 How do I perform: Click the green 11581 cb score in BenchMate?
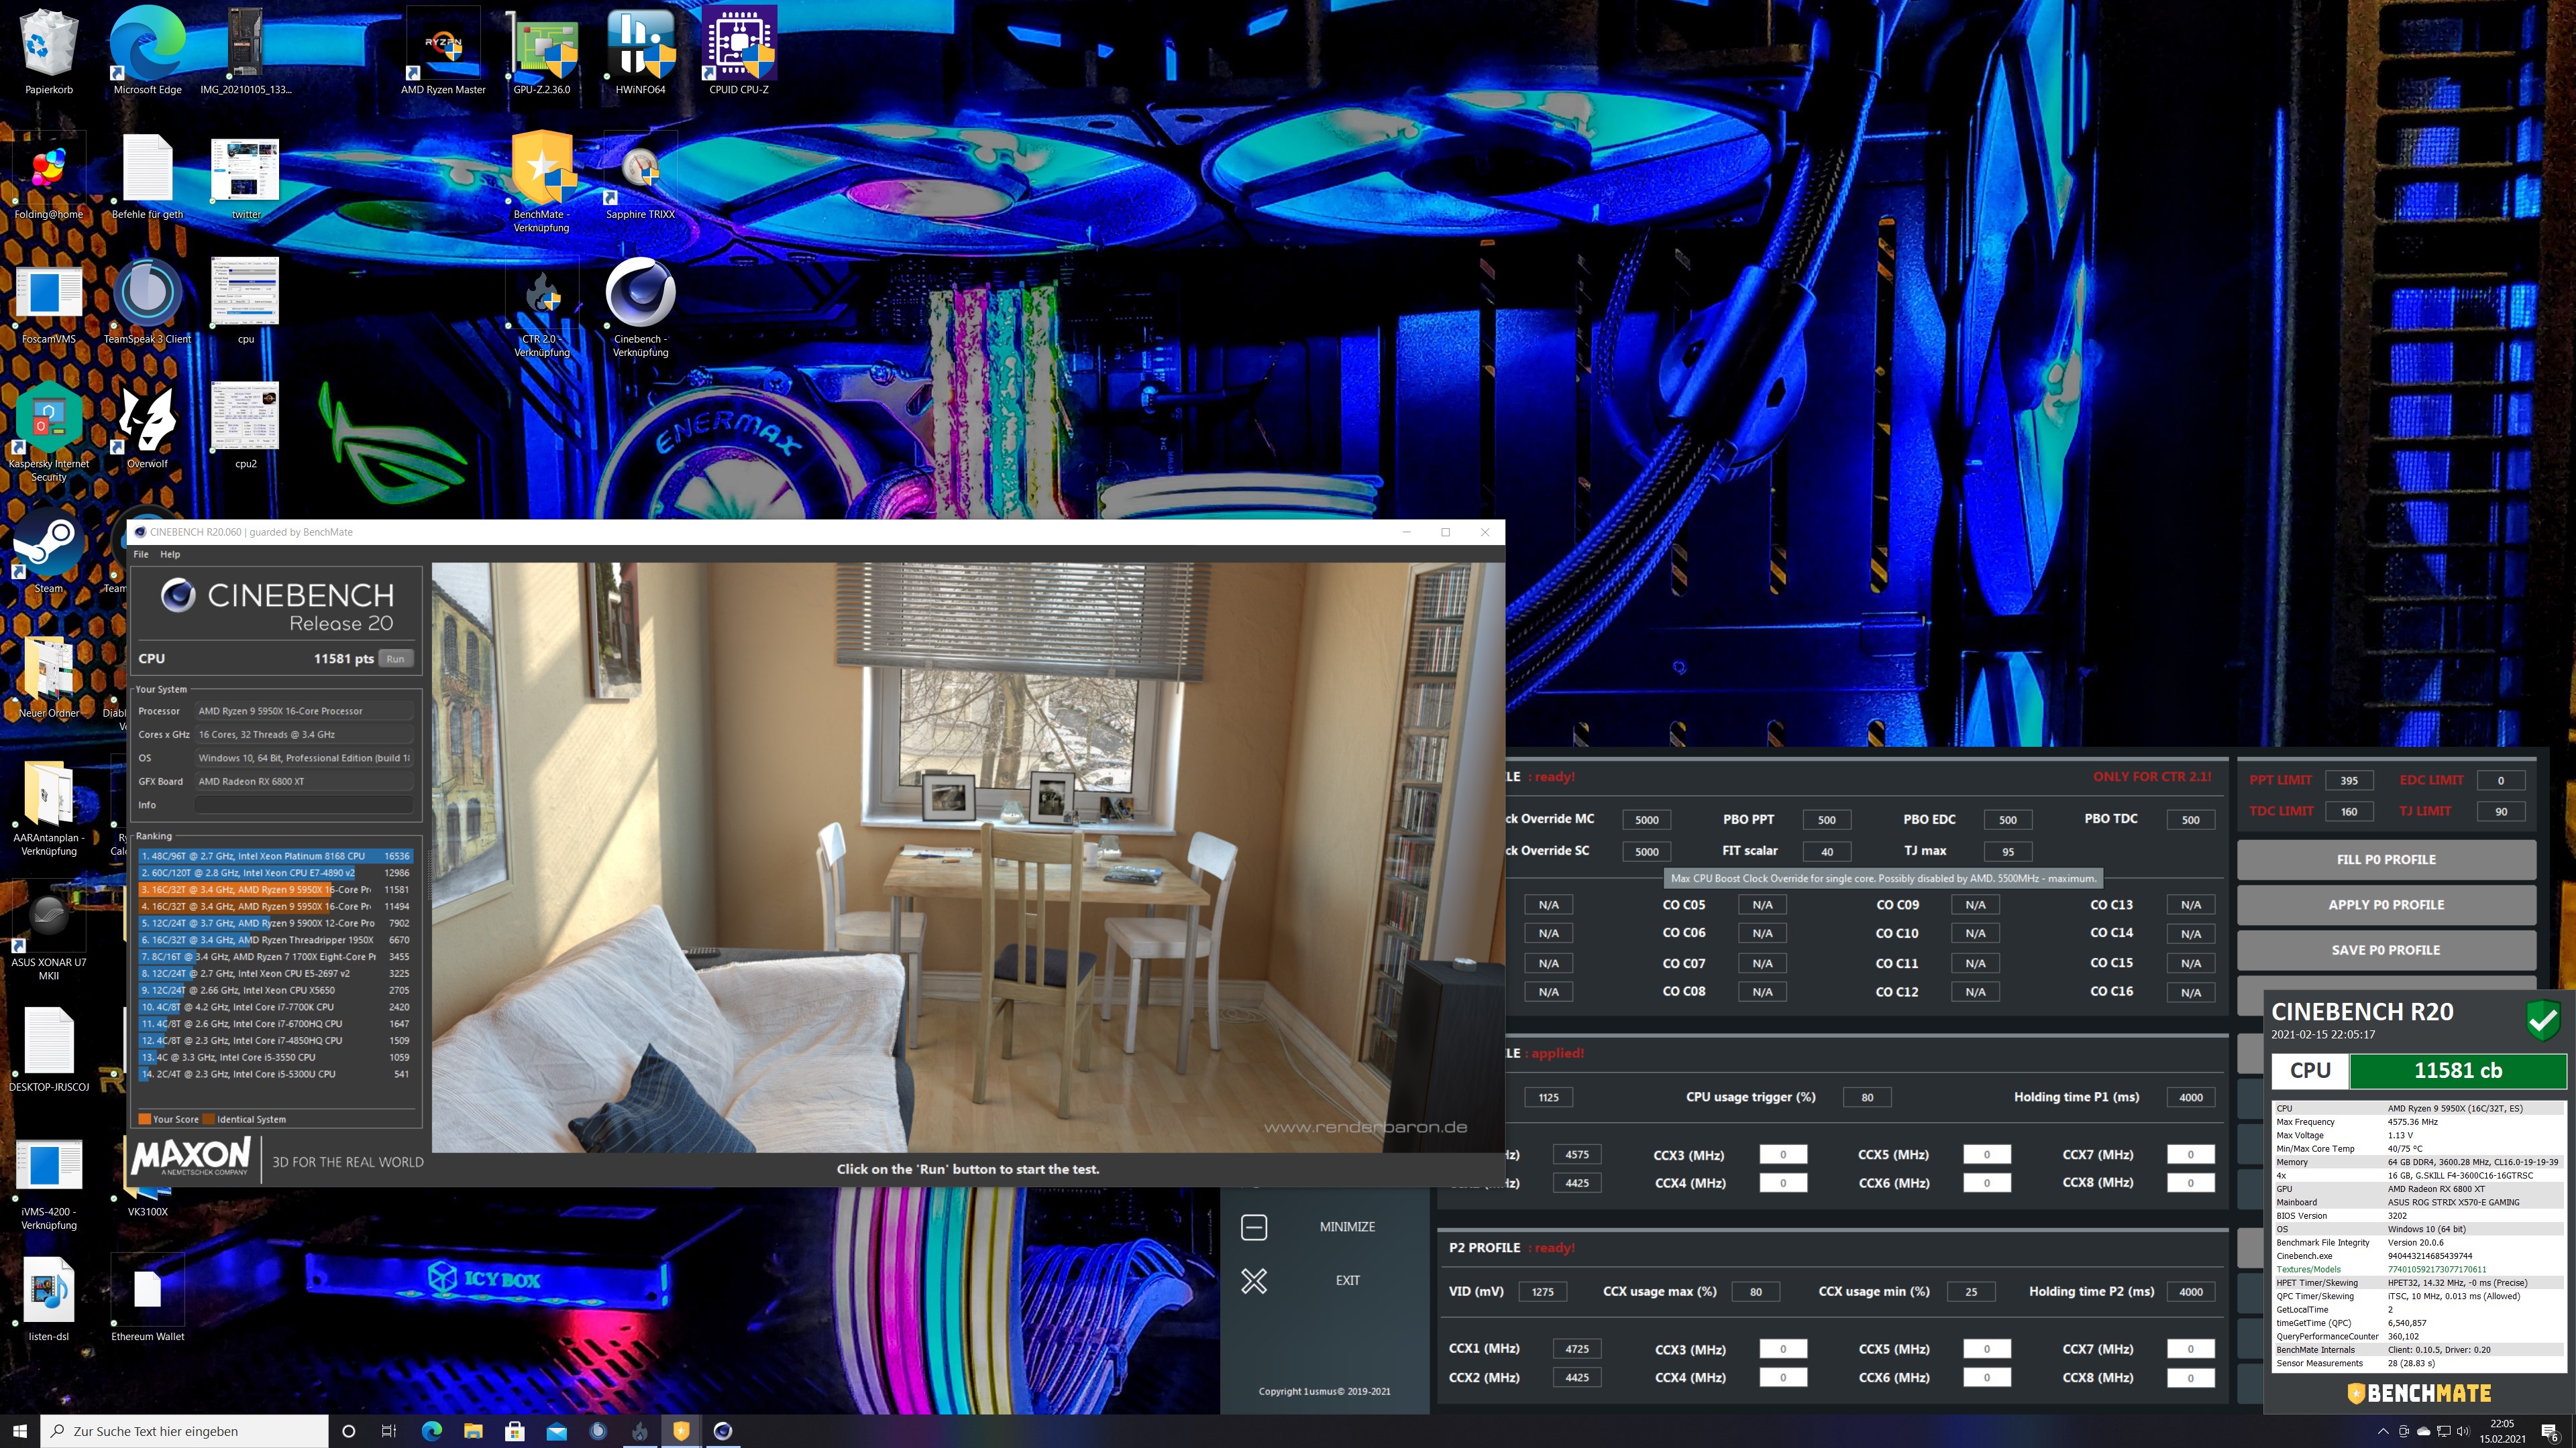click(2457, 1071)
